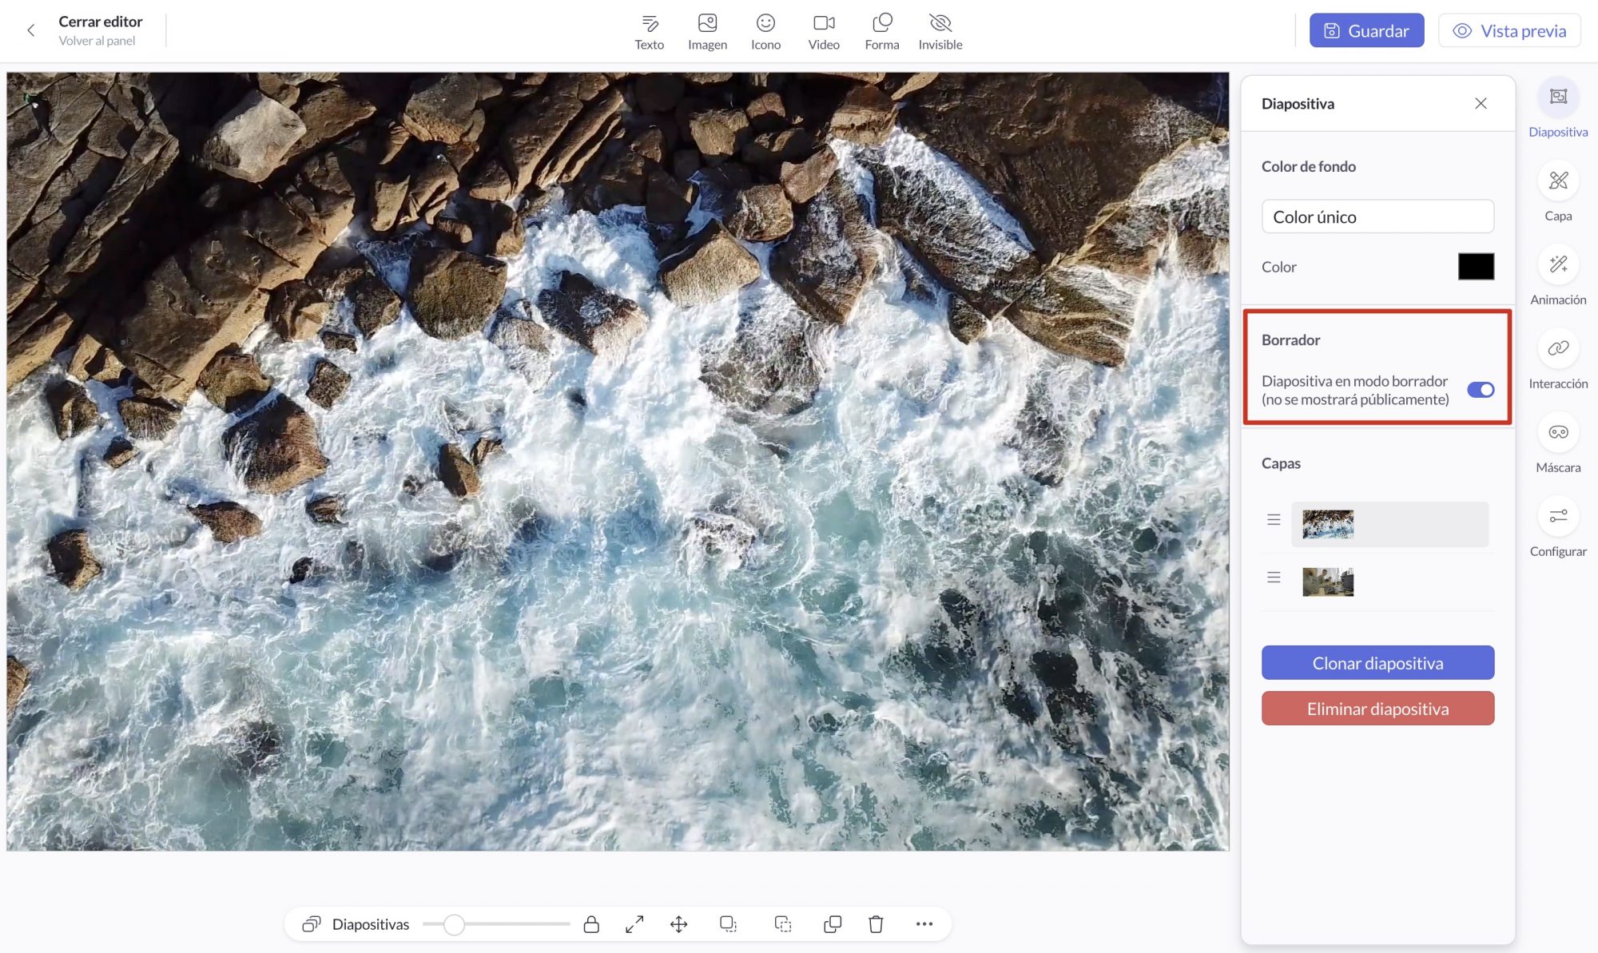Insert a Video element
Image resolution: width=1598 pixels, height=953 pixels.
[x=824, y=32]
